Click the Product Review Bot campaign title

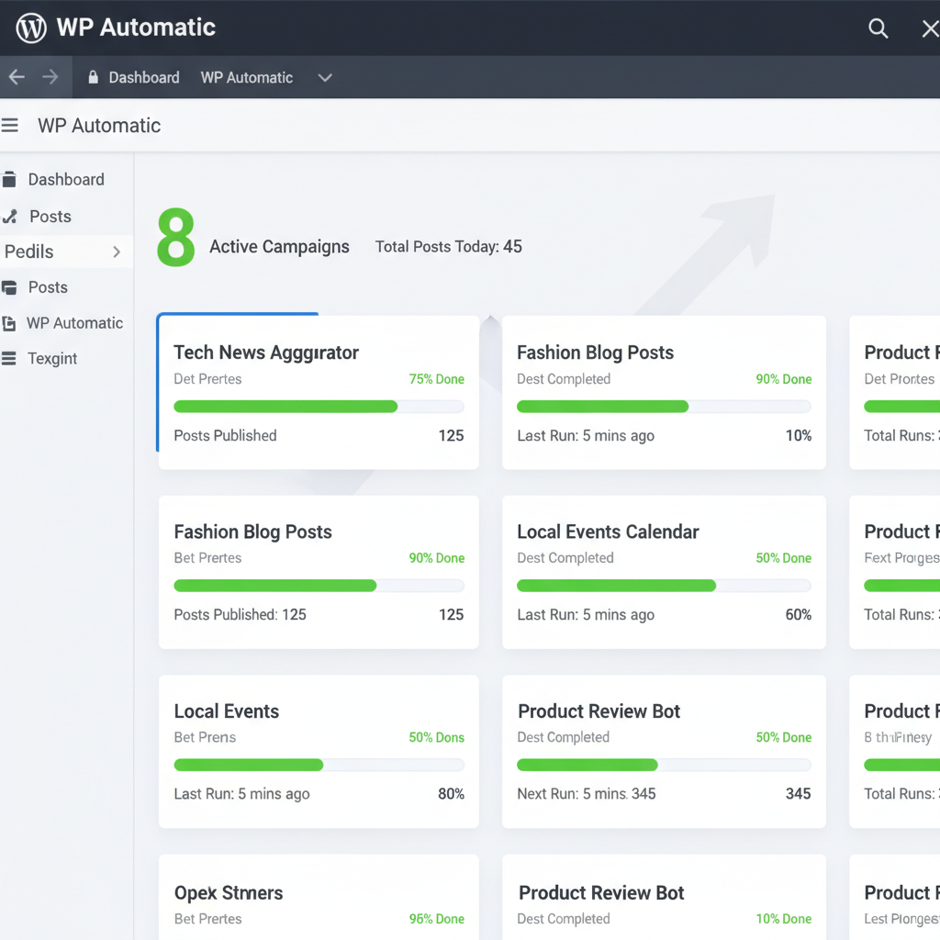point(599,711)
